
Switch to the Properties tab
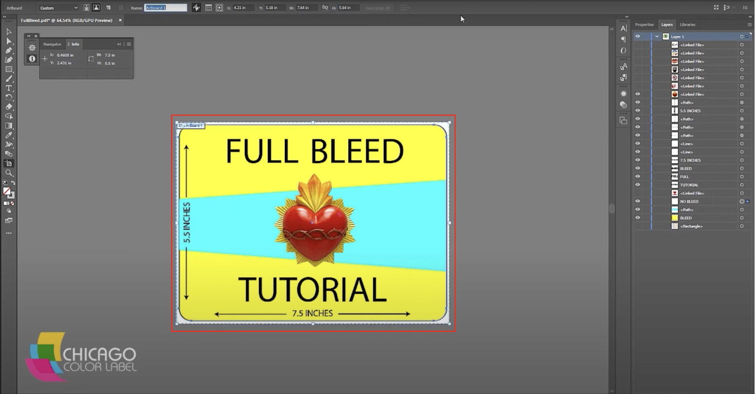(644, 25)
